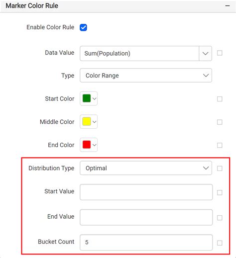Toggle the checkbox beside Distribution Type
236x258 pixels.
tap(220, 169)
